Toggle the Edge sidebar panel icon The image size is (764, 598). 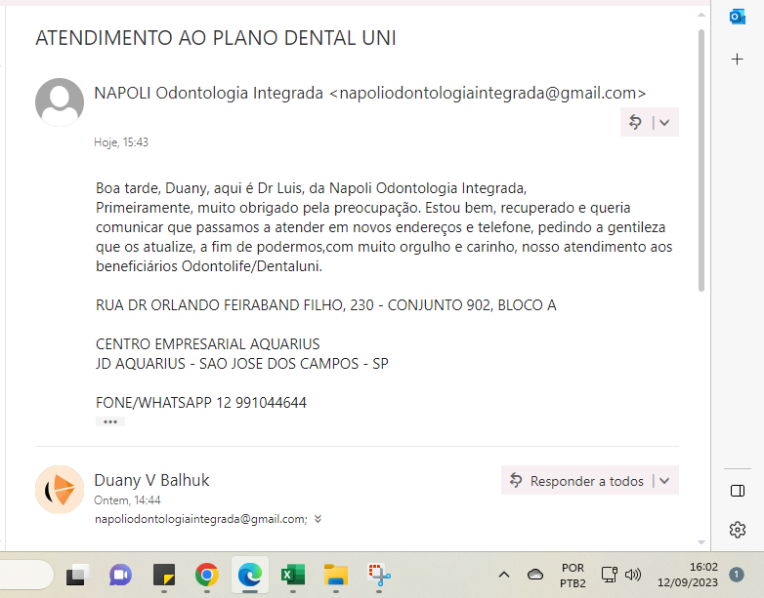click(738, 491)
